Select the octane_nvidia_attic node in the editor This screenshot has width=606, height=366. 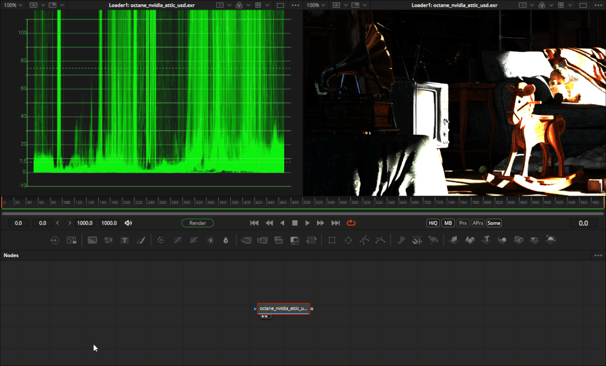283,309
